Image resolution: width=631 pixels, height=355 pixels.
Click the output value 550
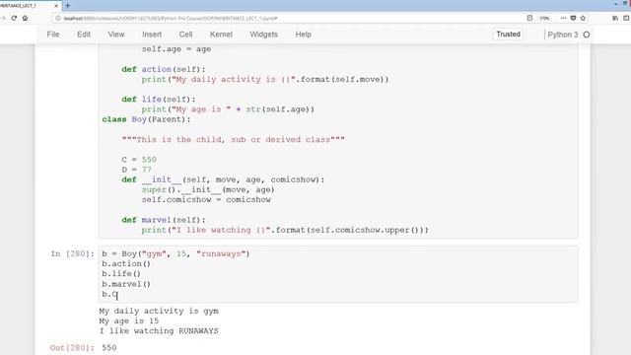point(109,348)
